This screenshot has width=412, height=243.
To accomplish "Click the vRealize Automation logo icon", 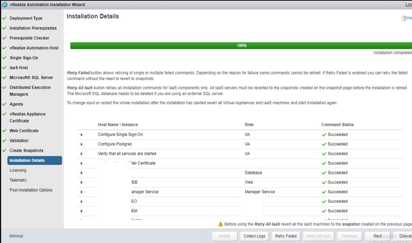I will [x=5, y=5].
